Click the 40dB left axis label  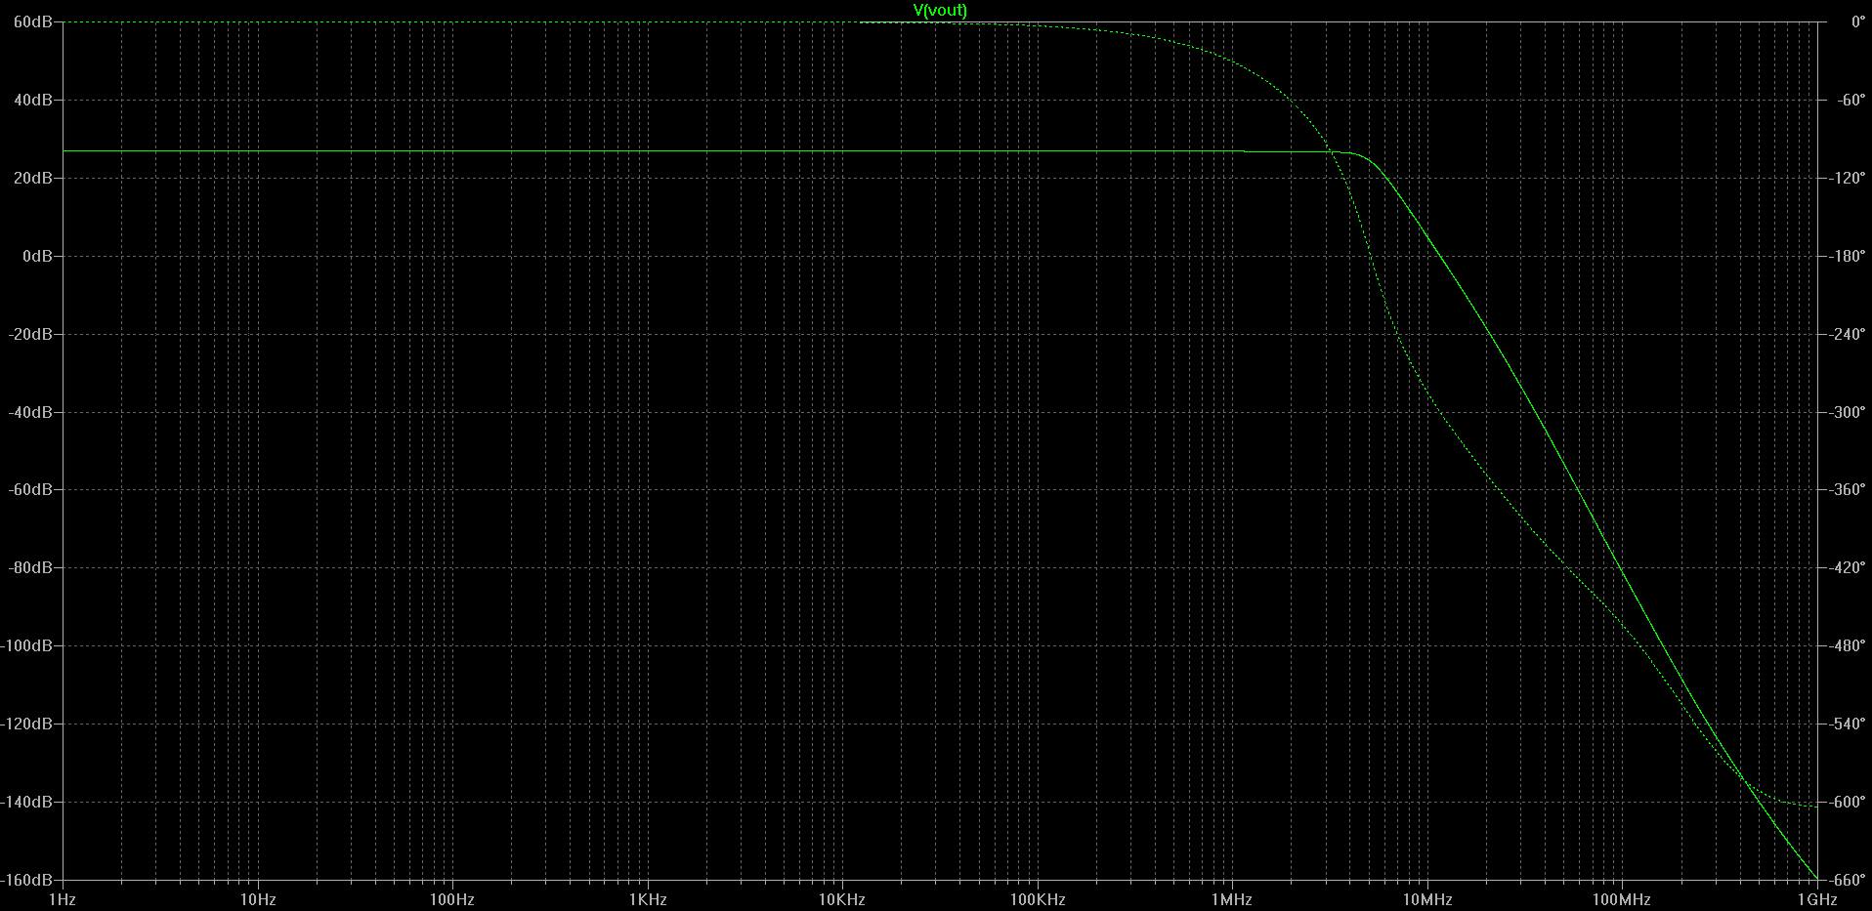[33, 100]
